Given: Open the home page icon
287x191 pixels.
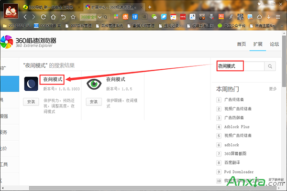Looking at the screenshot, I should (53, 17).
